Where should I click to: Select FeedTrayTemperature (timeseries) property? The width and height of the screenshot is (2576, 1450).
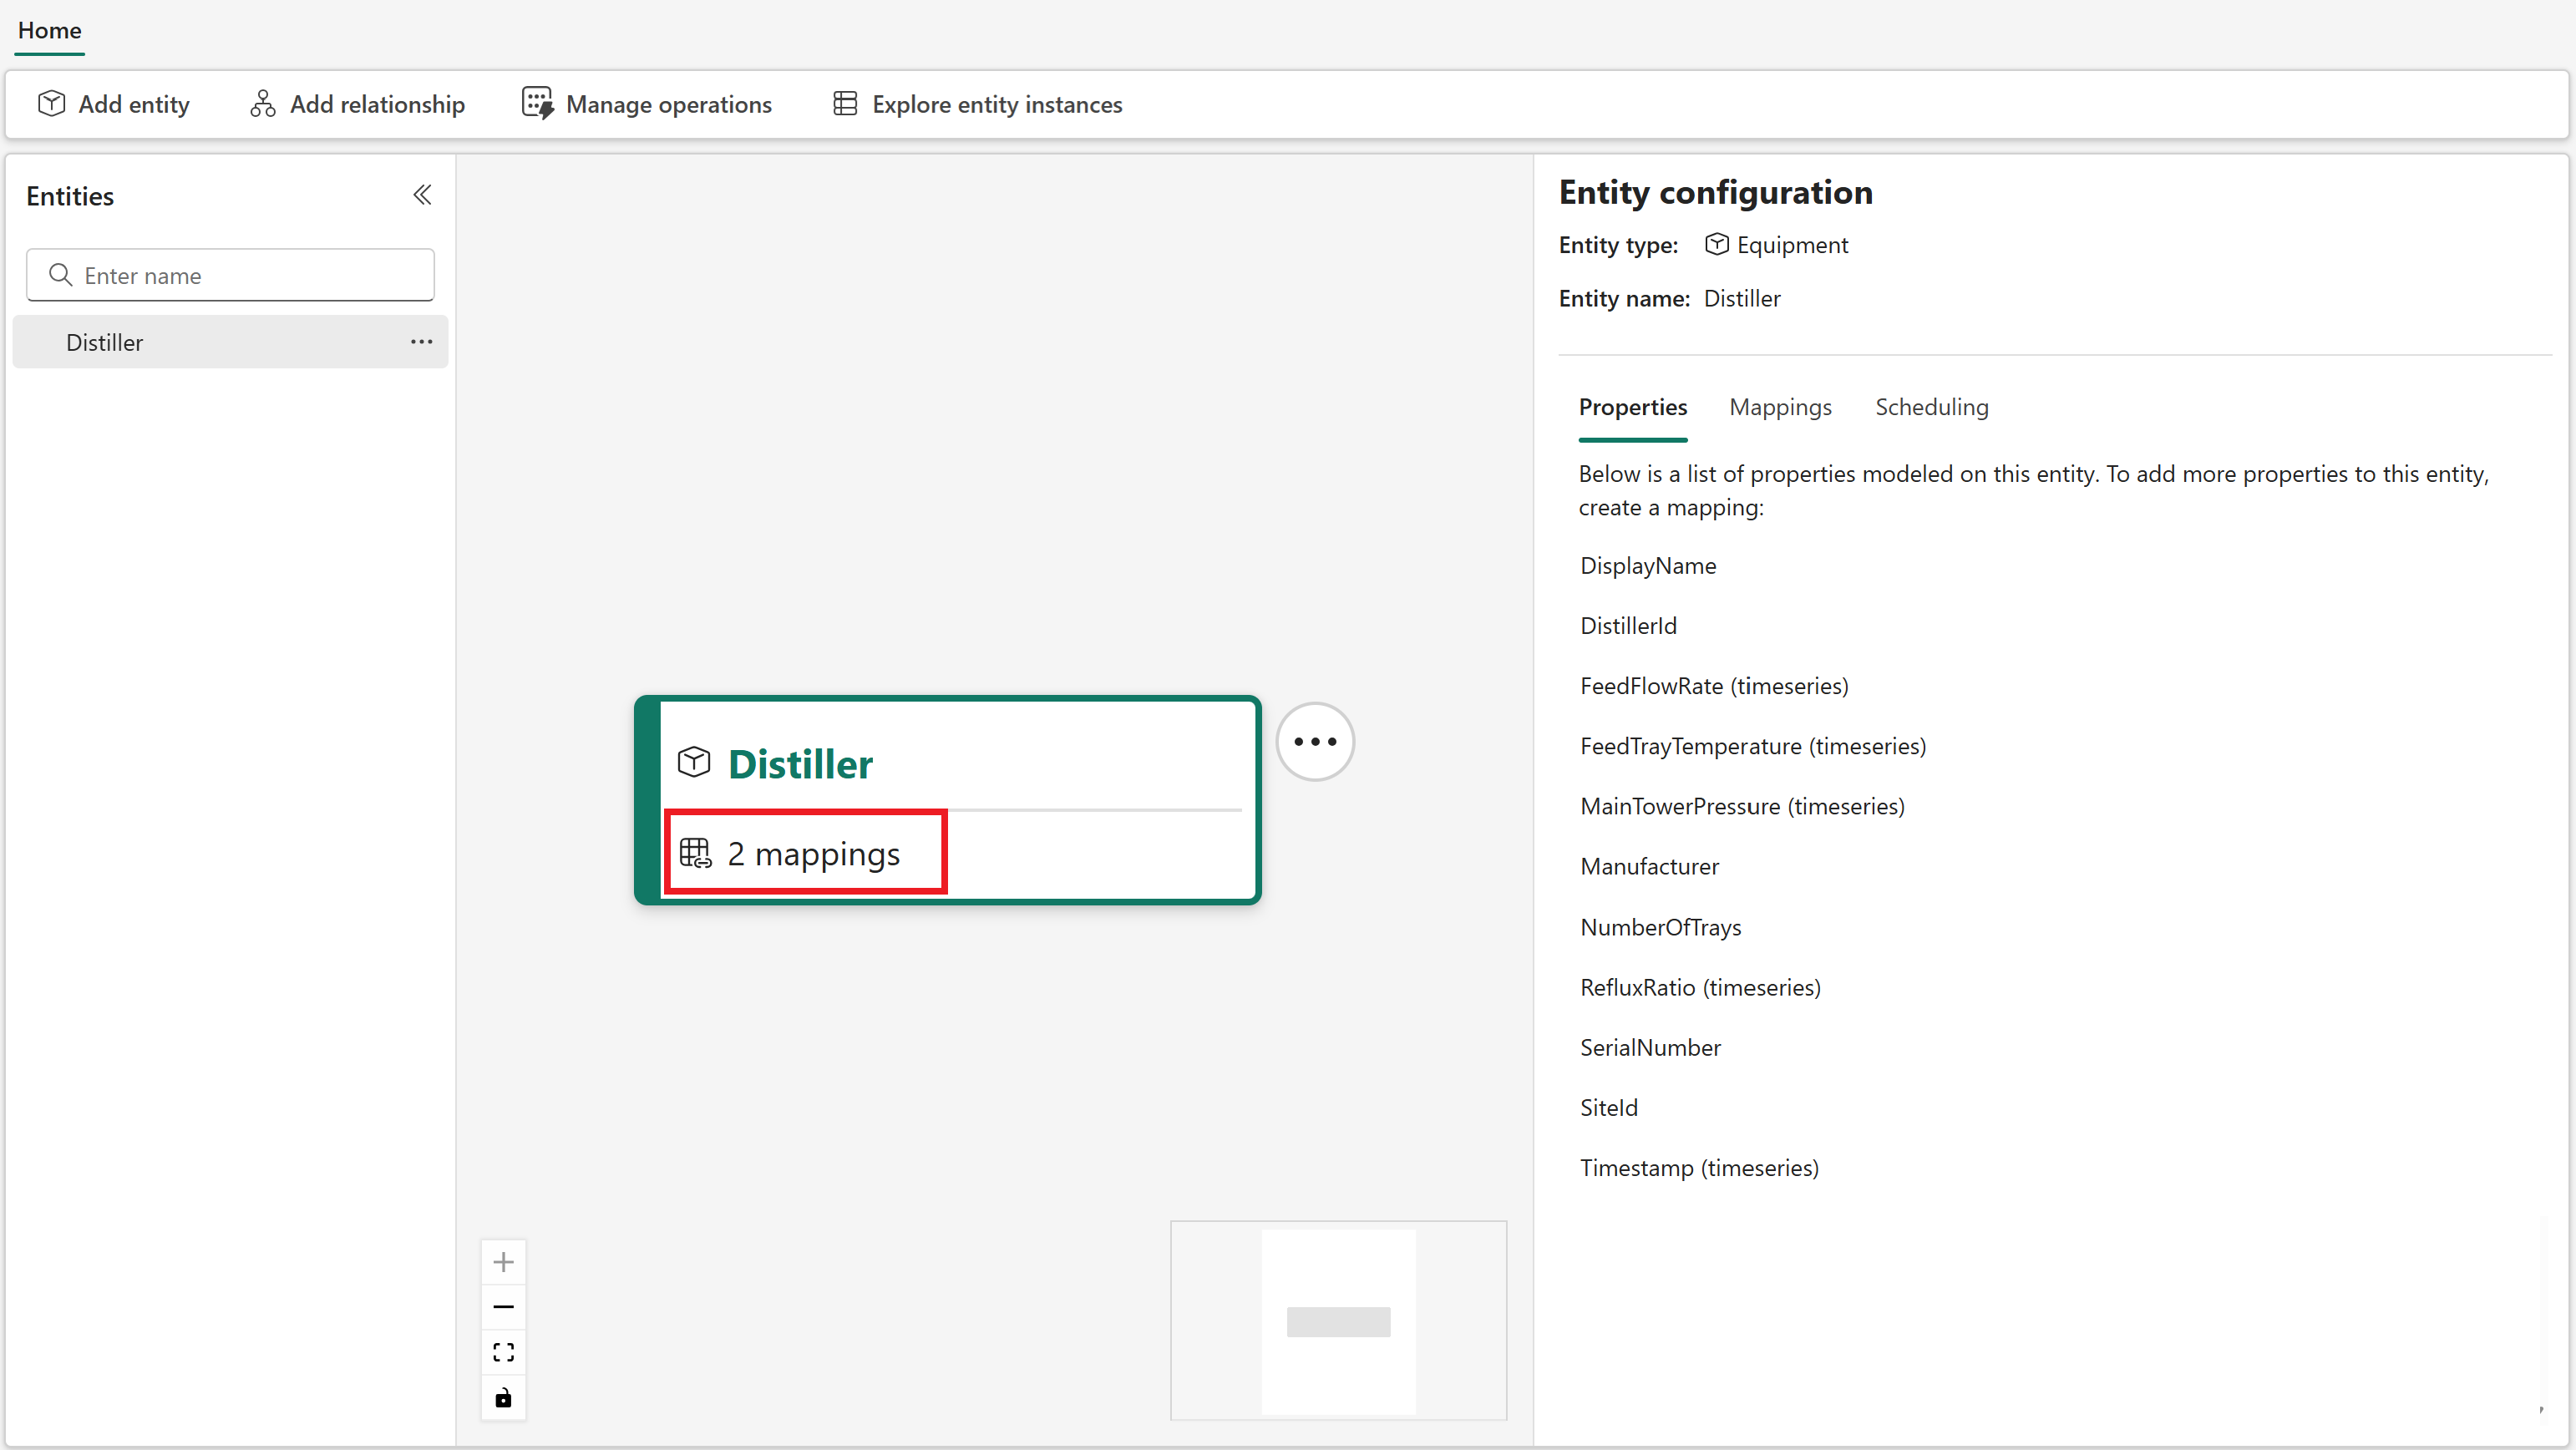(x=1753, y=746)
